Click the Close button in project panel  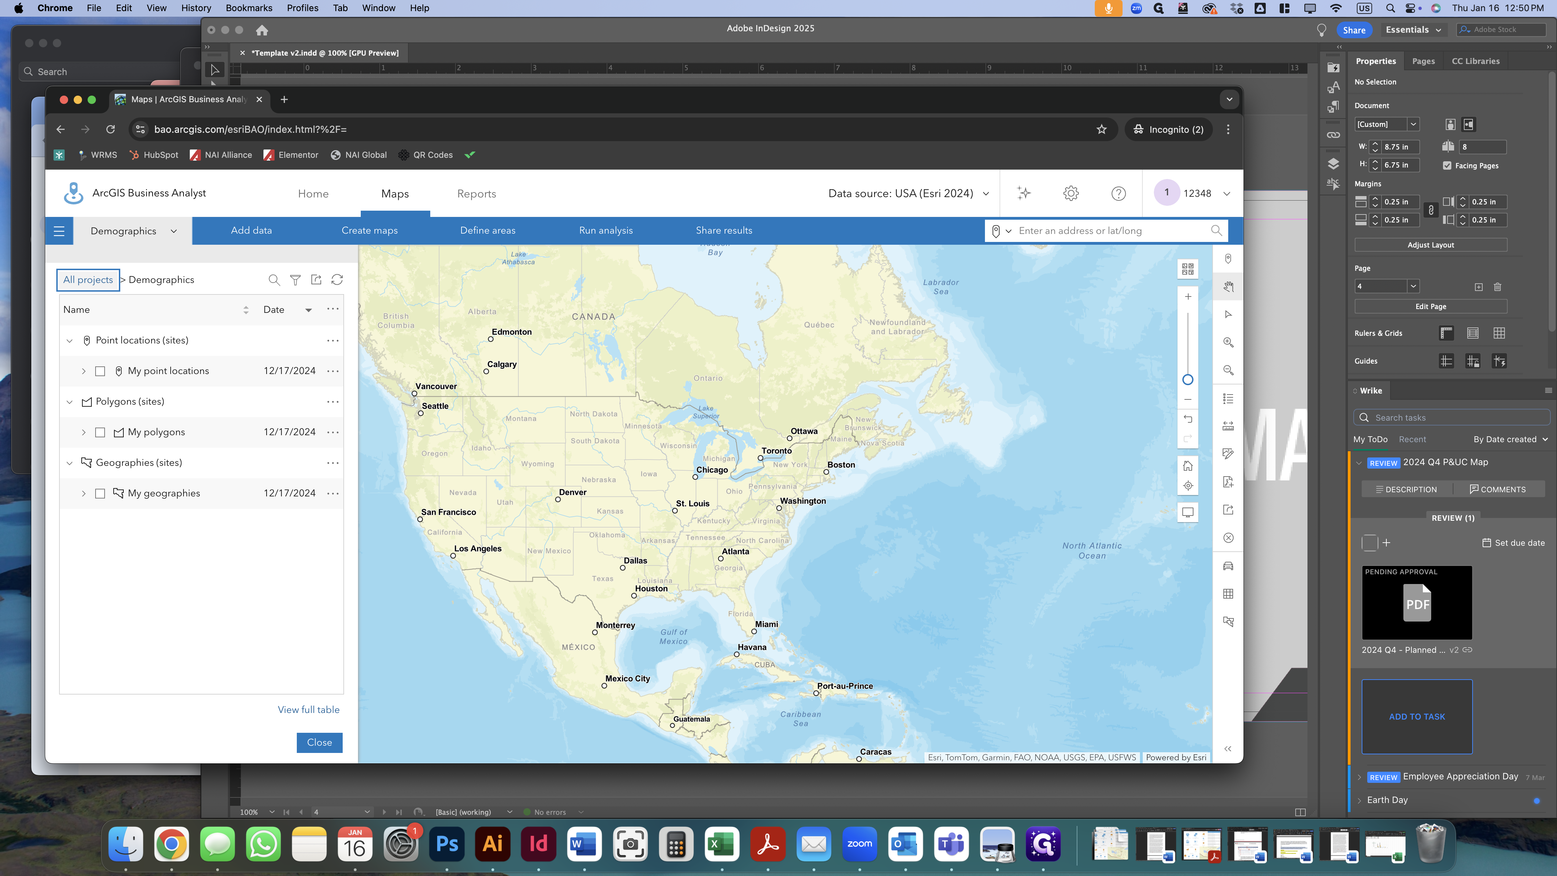(x=319, y=743)
